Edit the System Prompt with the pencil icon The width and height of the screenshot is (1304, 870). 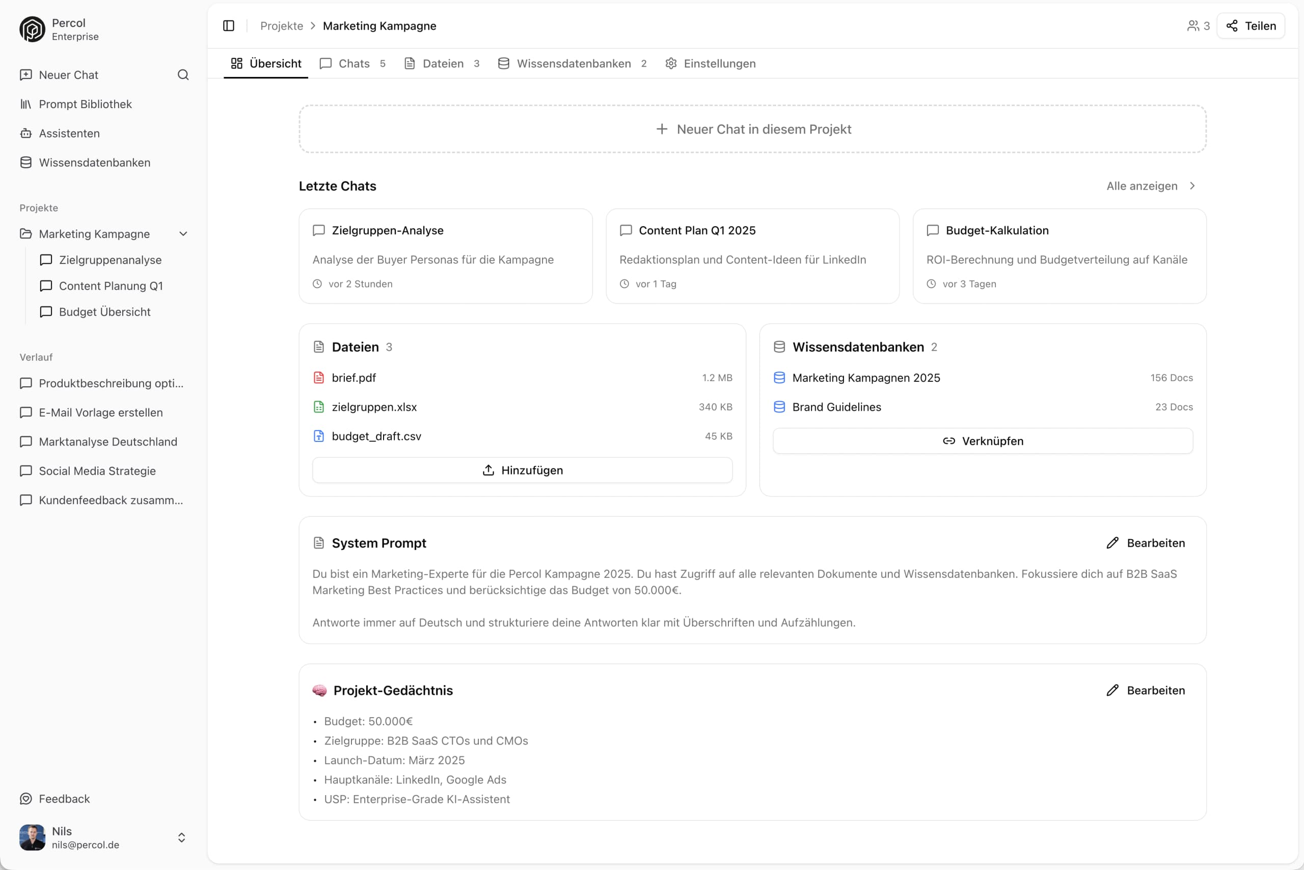pyautogui.click(x=1146, y=543)
